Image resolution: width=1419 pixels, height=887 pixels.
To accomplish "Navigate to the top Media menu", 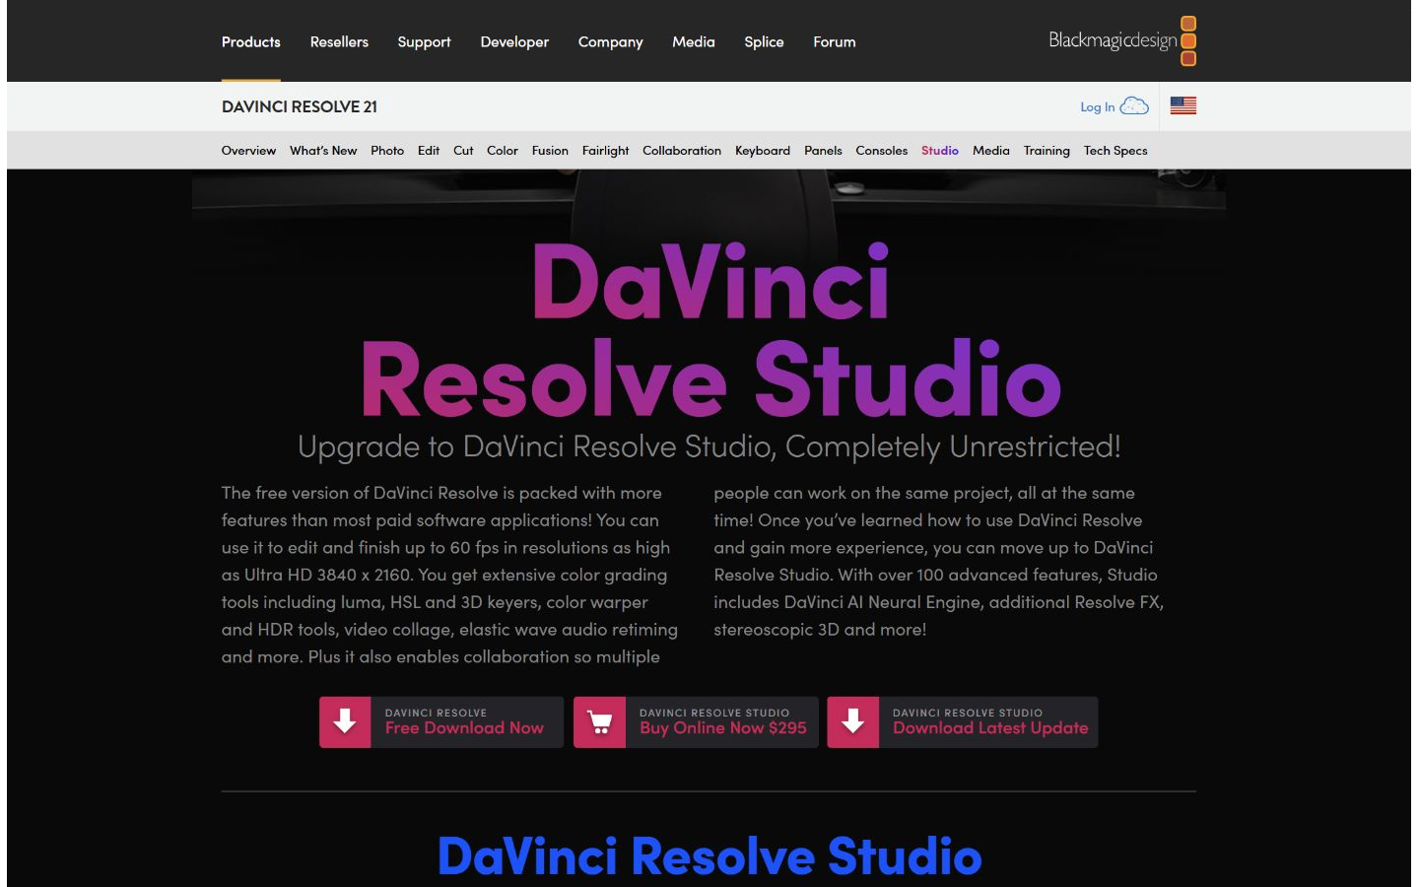I will point(694,41).
